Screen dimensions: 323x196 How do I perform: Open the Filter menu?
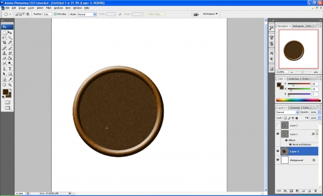pyautogui.click(x=48, y=8)
